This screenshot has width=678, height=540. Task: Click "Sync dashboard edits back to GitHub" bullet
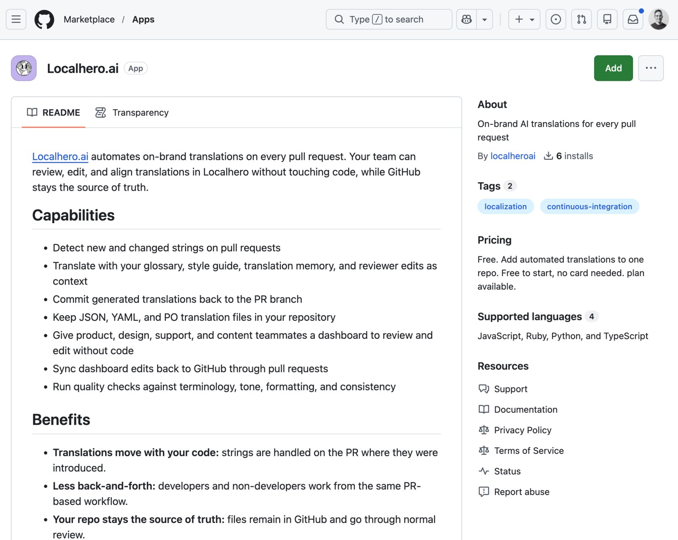coord(190,369)
